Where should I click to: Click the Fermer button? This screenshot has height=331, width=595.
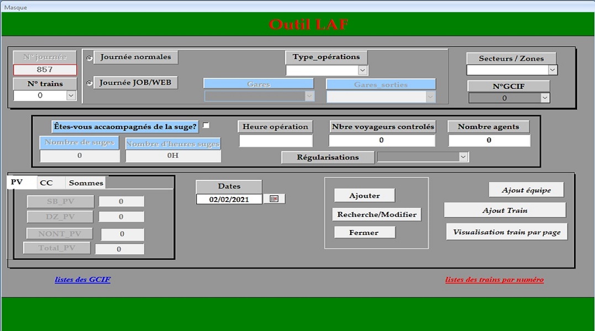tap(364, 233)
